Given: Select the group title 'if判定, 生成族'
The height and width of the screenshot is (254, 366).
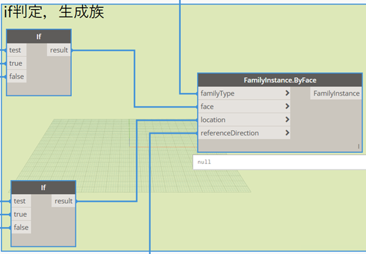Looking at the screenshot, I should point(54,12).
